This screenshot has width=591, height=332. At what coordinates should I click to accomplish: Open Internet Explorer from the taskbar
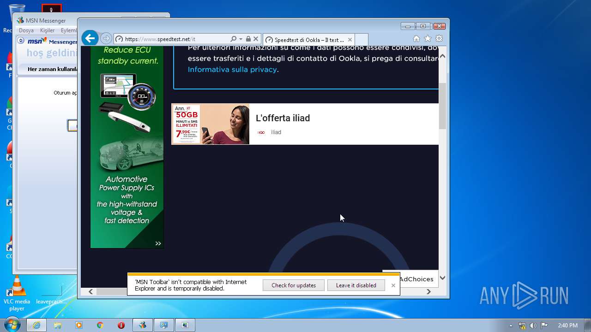click(36, 325)
